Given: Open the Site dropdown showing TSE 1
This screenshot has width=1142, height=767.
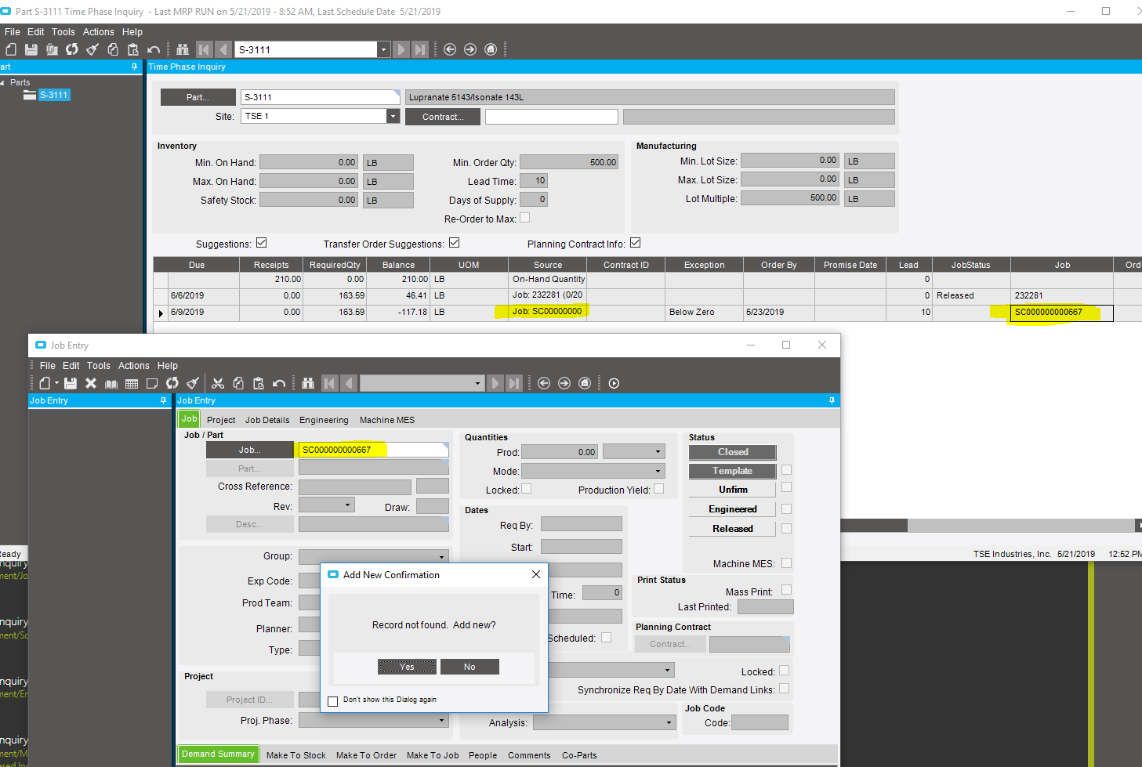Looking at the screenshot, I should coord(393,116).
